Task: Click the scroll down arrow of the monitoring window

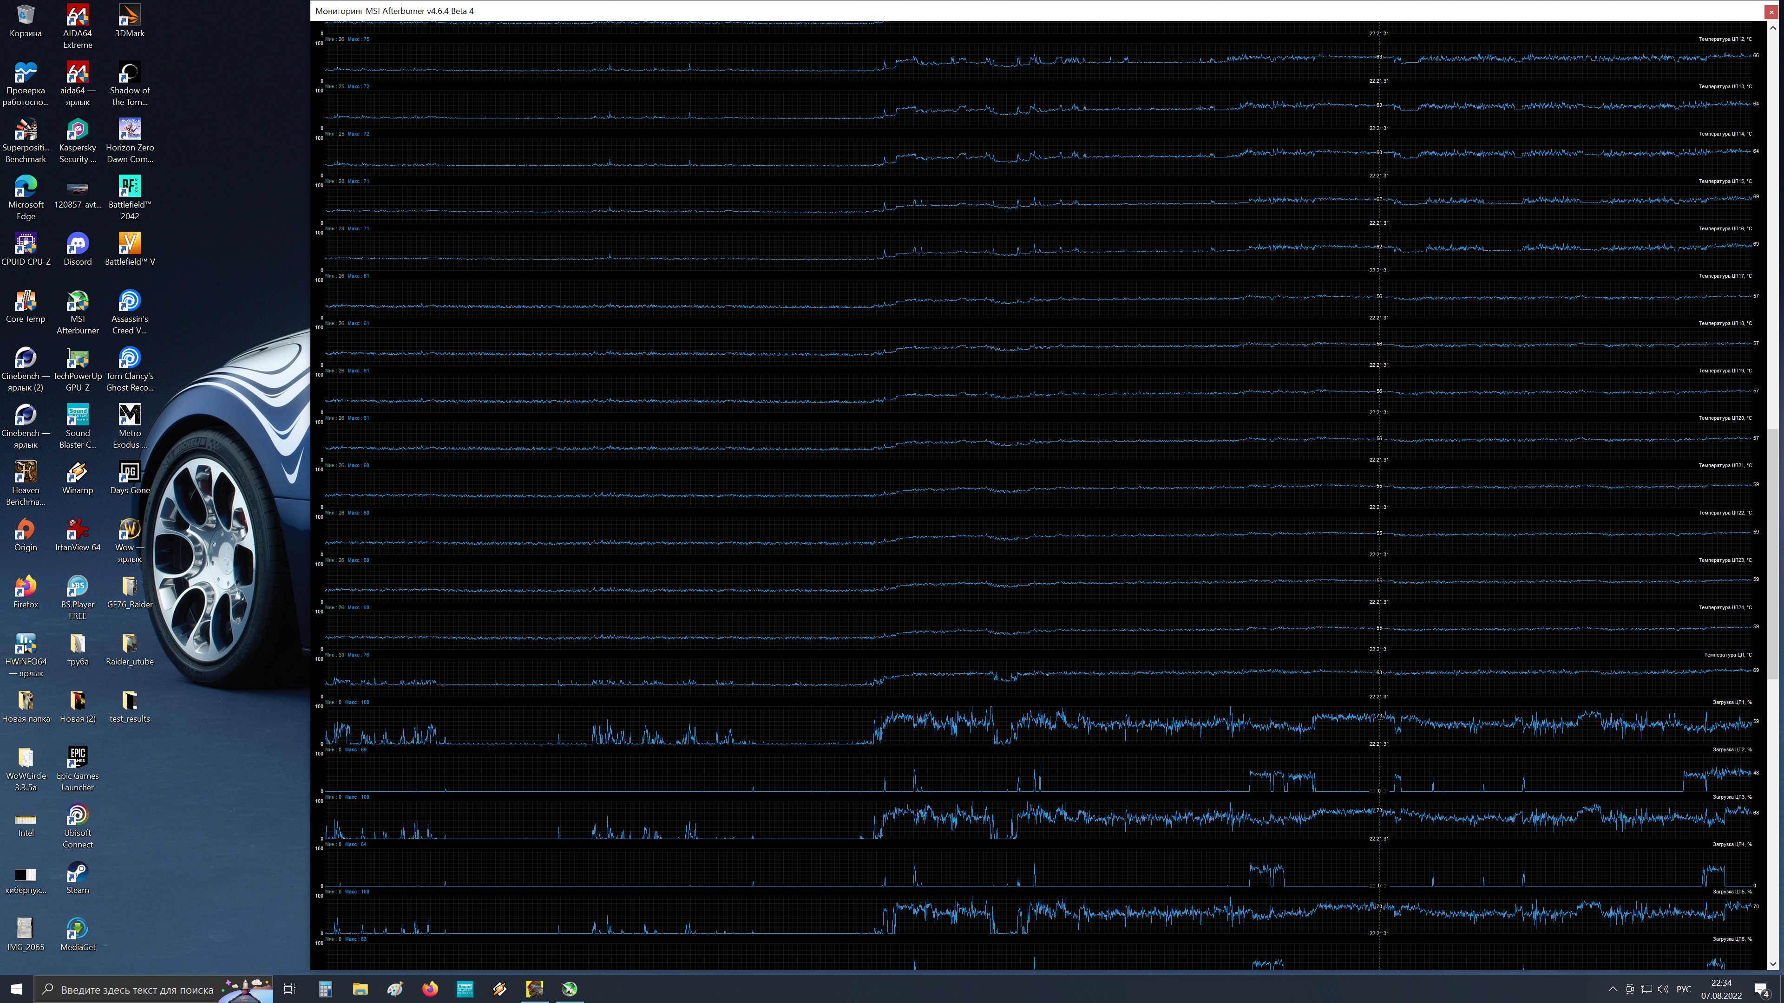Action: point(1773,964)
